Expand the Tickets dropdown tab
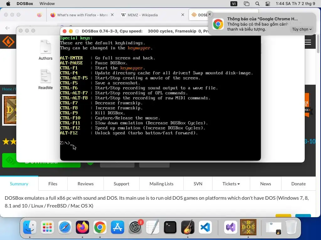Screen dimensions: 321x240 tap(231, 184)
